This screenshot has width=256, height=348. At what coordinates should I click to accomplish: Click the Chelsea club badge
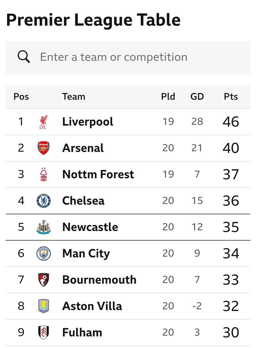[44, 201]
